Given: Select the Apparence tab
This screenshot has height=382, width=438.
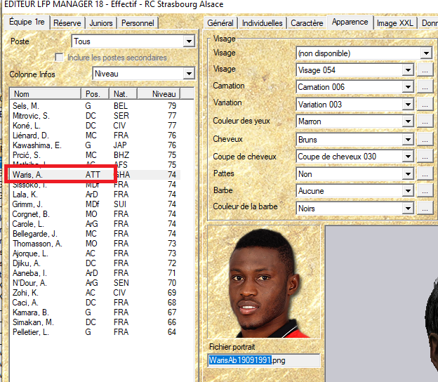Looking at the screenshot, I should coord(350,22).
